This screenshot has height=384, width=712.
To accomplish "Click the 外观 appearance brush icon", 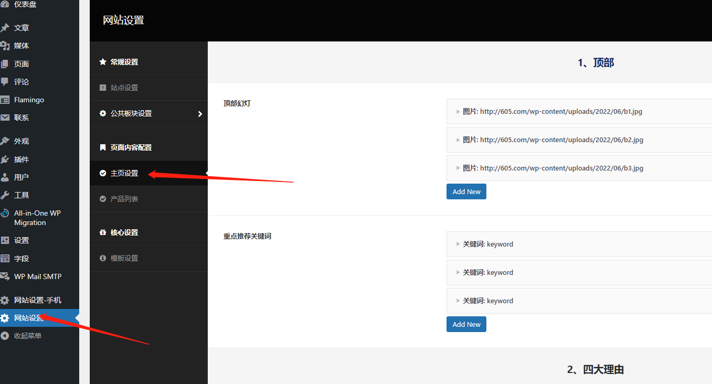I will pyautogui.click(x=5, y=141).
